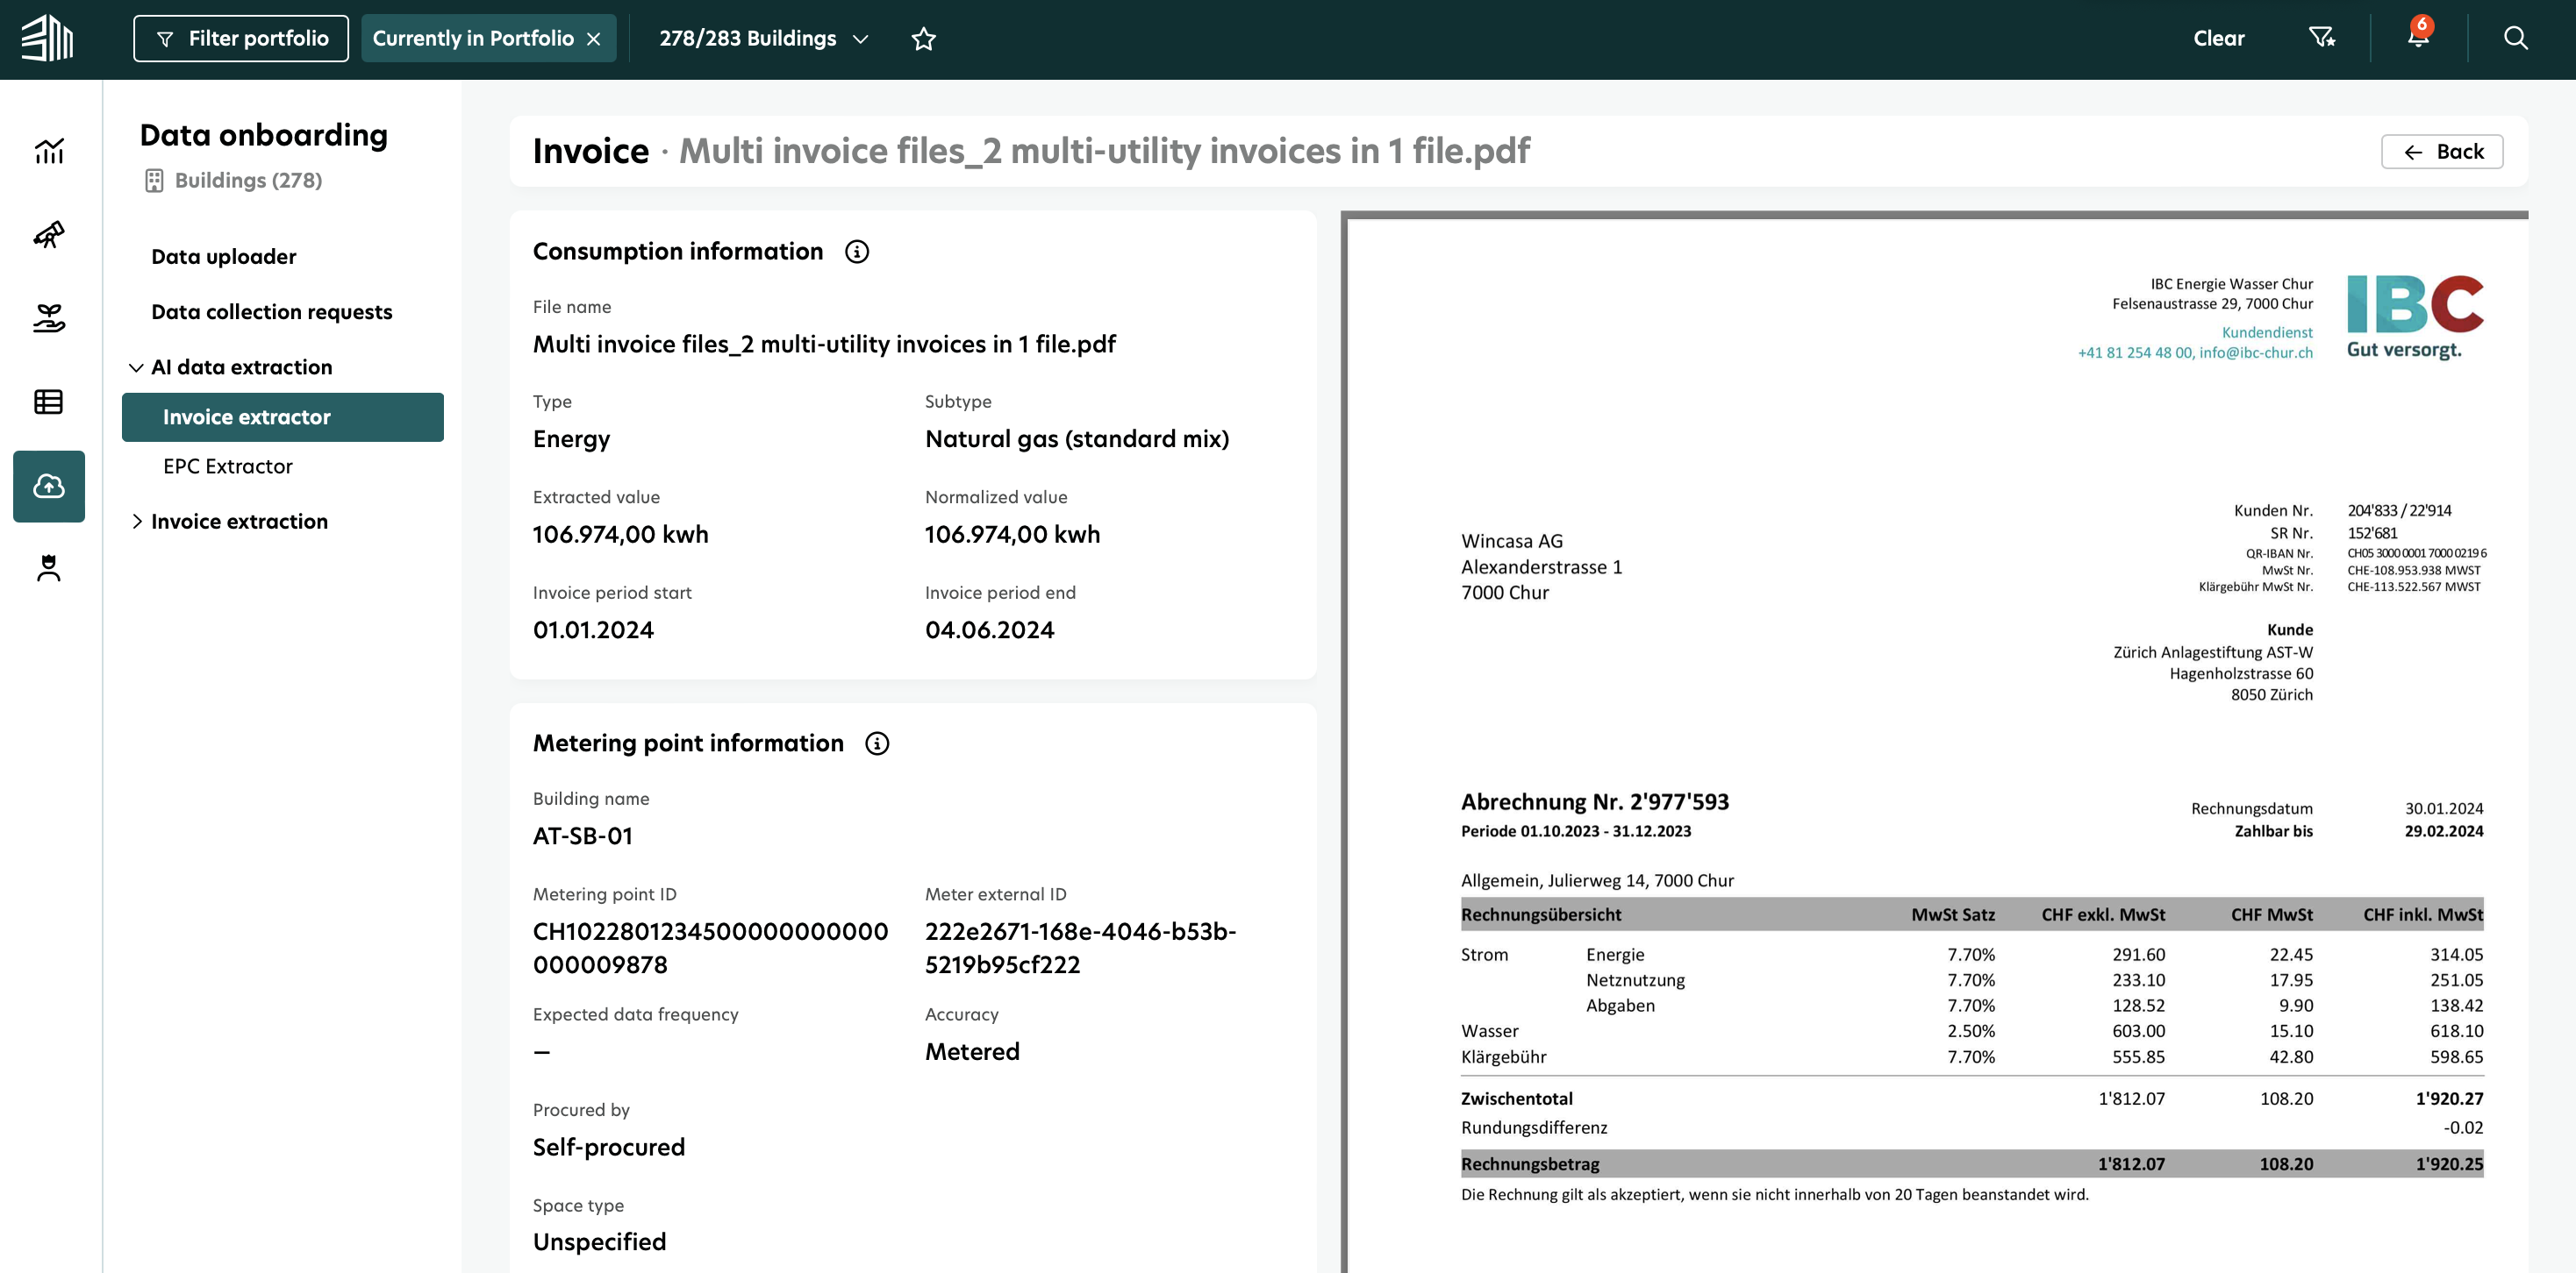Open the saved filters funnel-star icon
Screen dimensions: 2576x1273
(x=2322, y=38)
